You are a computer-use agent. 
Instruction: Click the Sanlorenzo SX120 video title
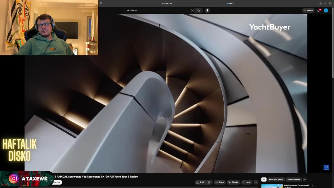coord(96,177)
